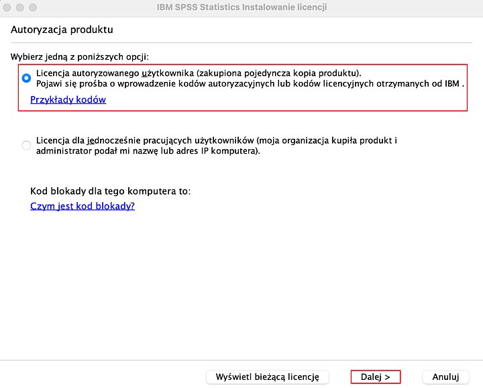Click the 'IBM SPSS Statistics Instalowanie licencji' title

(241, 7)
